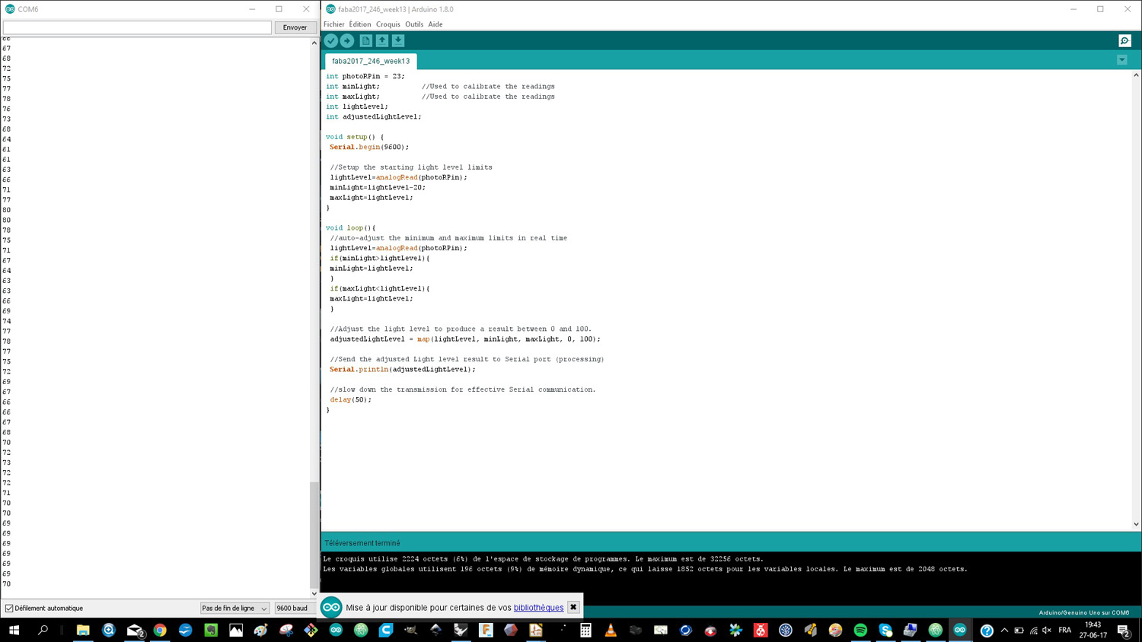The width and height of the screenshot is (1142, 642).
Task: Open the Mail app in taskbar
Action: click(x=134, y=630)
